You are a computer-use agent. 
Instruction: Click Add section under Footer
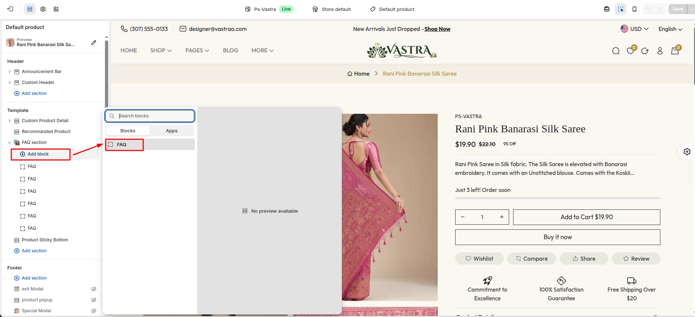30,278
